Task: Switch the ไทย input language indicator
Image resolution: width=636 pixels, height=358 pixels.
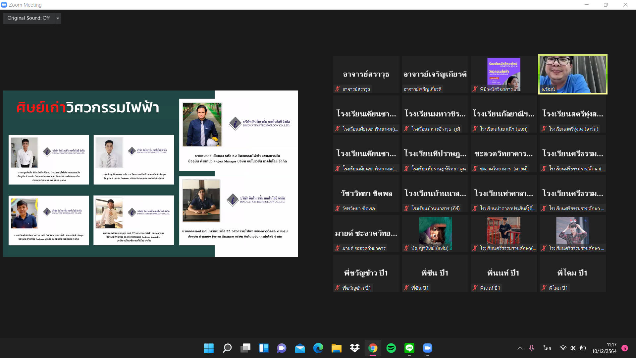Action: (x=547, y=348)
